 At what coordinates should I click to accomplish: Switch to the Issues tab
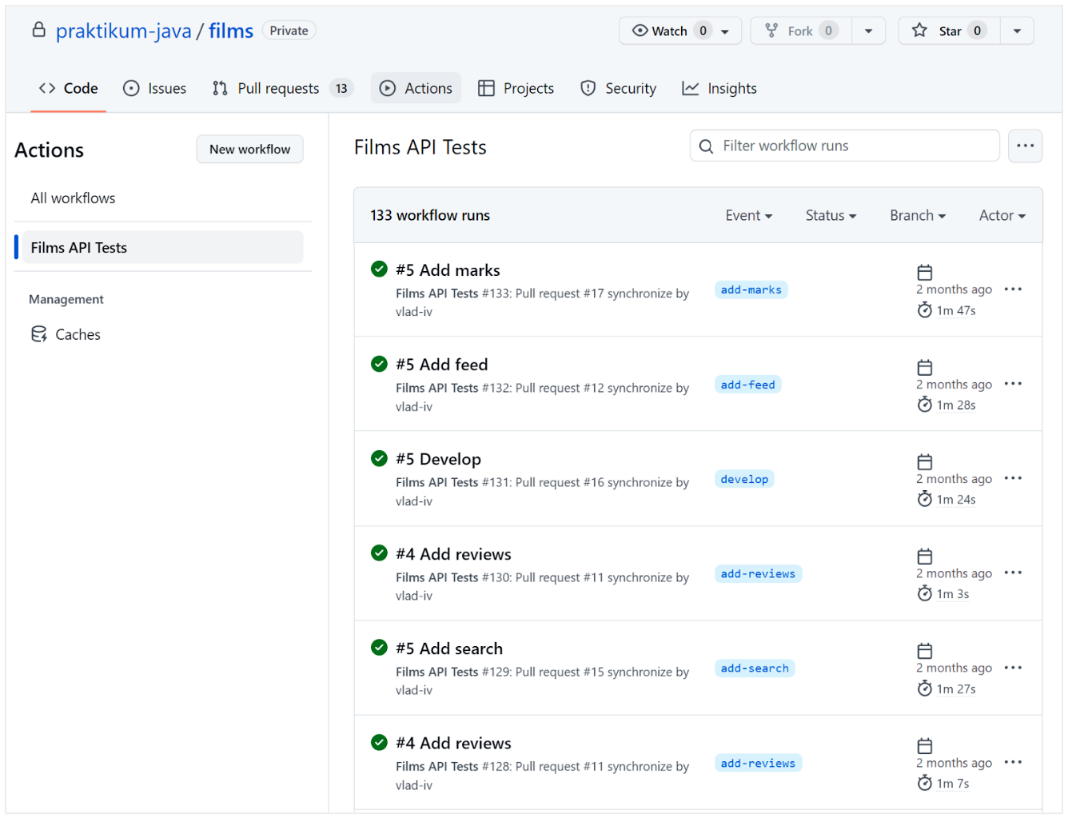click(155, 88)
